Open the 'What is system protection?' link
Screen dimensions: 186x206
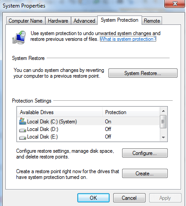(x=128, y=39)
